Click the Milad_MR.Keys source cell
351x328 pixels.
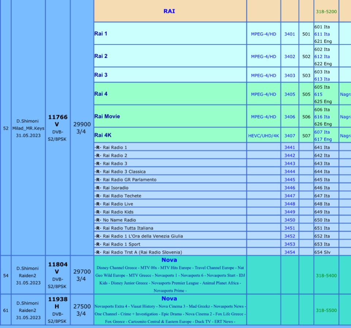pos(28,128)
